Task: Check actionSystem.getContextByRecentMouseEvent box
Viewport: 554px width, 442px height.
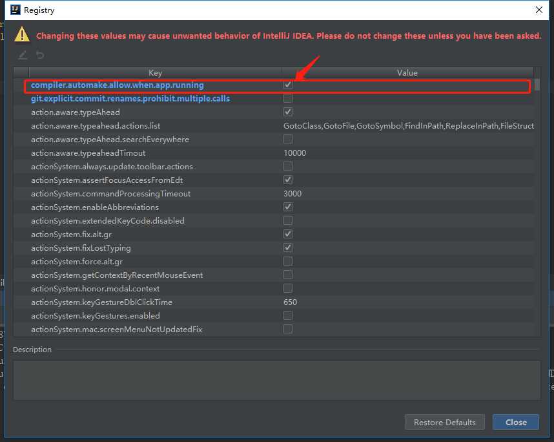Action: (288, 275)
